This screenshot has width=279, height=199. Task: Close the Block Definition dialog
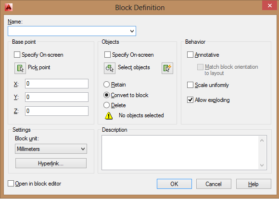pos(269,5)
